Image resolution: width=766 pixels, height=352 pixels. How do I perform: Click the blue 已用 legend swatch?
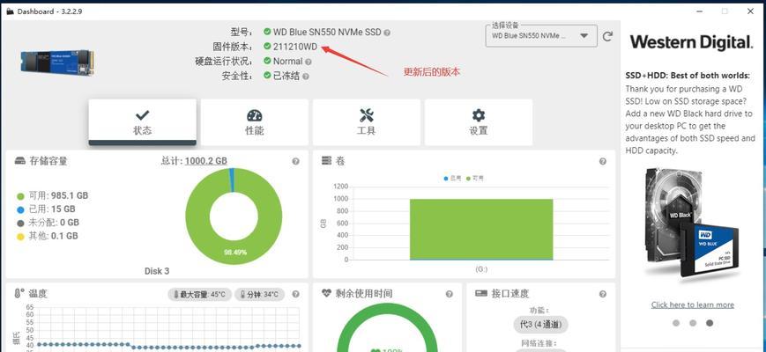click(20, 210)
